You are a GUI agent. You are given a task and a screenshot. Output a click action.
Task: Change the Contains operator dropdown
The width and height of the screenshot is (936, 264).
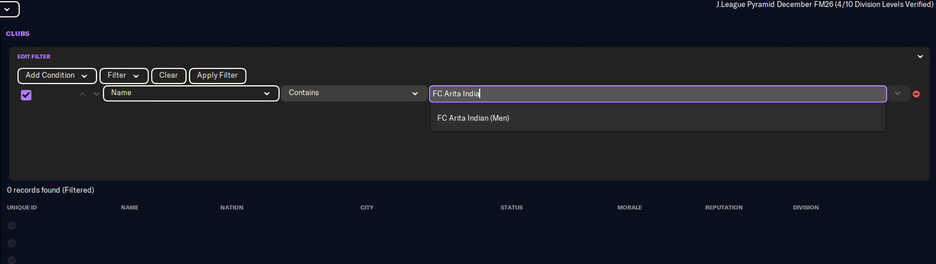tap(353, 93)
